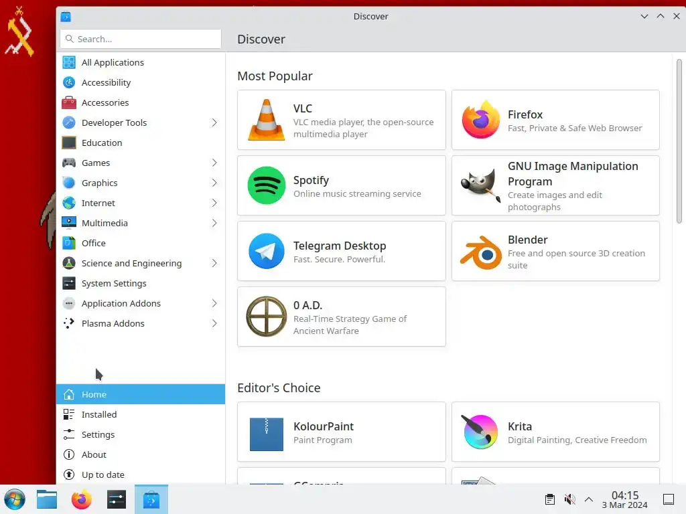
Task: Expand the Plasma Addons arrow
Action: point(214,323)
